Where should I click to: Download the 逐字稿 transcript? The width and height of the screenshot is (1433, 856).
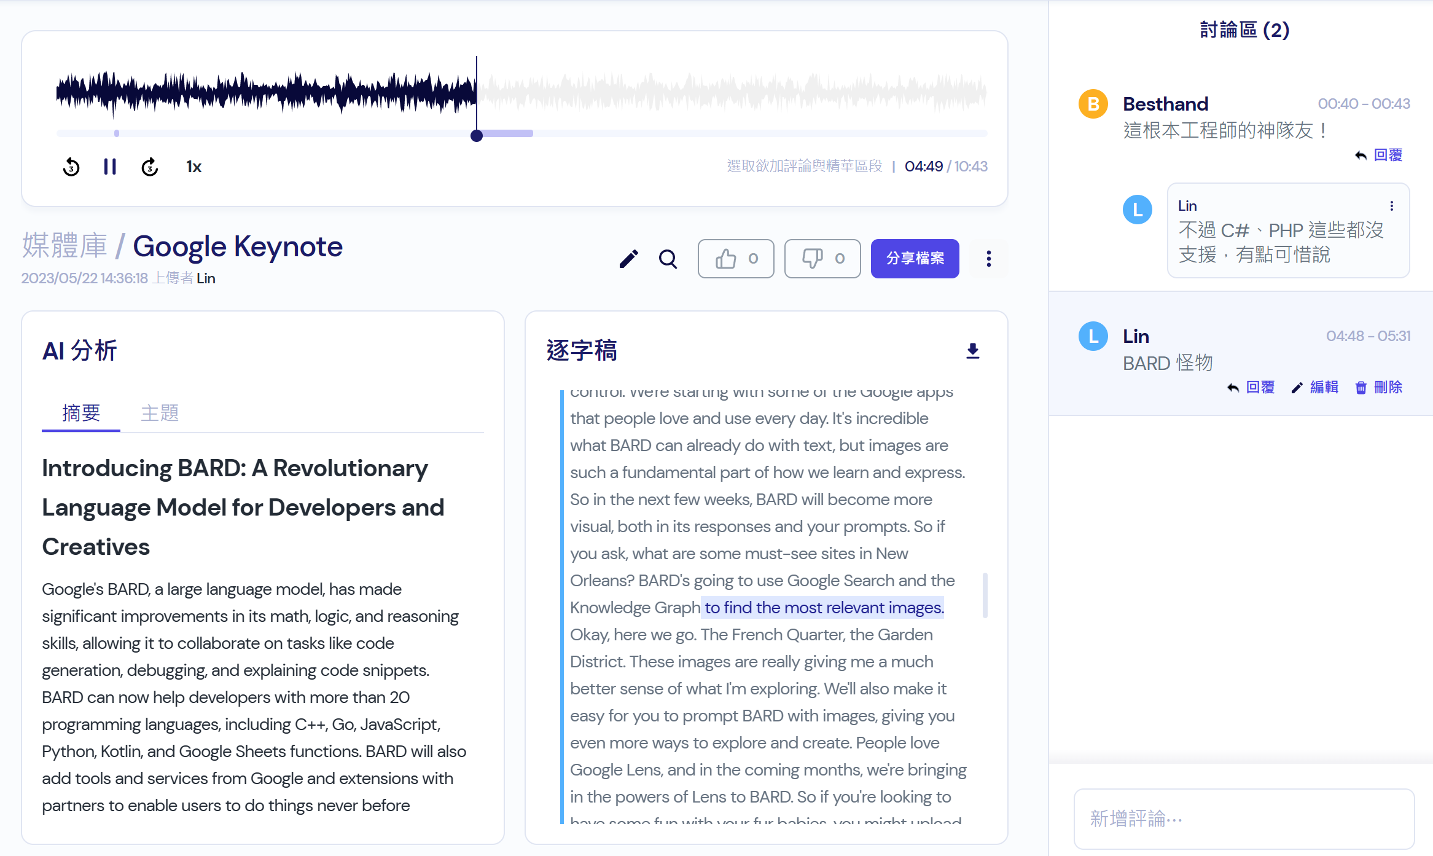[x=972, y=351]
